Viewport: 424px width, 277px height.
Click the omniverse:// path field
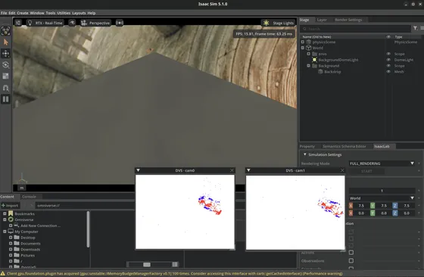[85, 205]
